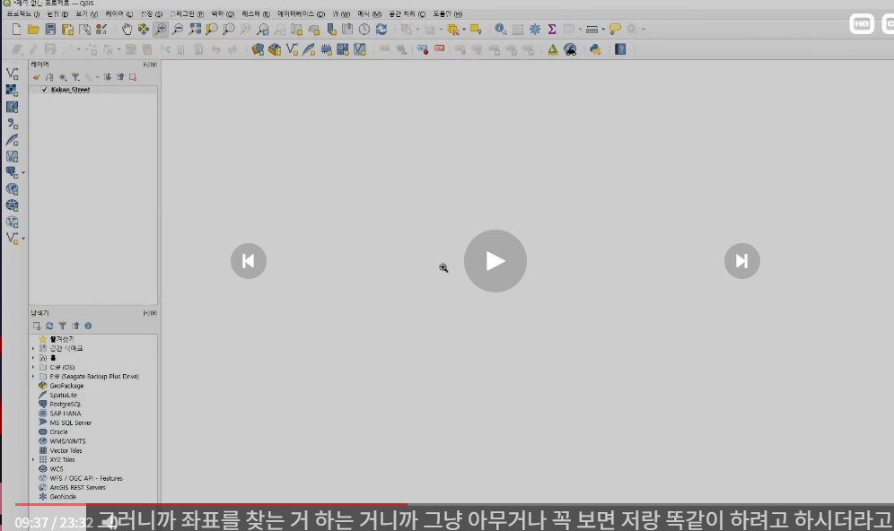Viewport: 894px width, 531px height.
Task: Open the 데이터베이스 menu
Action: tap(301, 13)
